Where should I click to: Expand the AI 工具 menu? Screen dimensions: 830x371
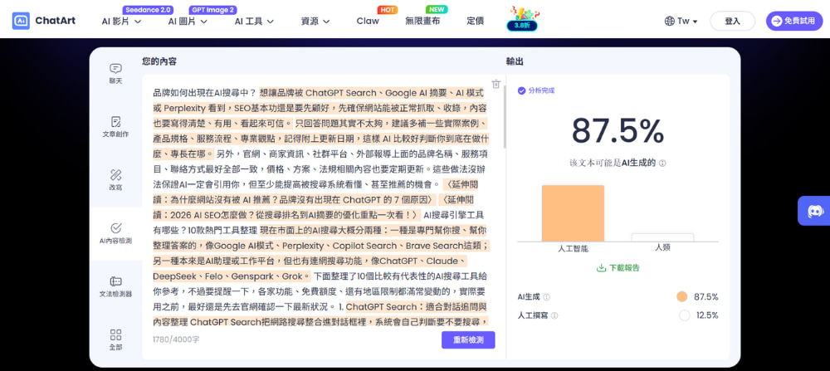coord(254,22)
